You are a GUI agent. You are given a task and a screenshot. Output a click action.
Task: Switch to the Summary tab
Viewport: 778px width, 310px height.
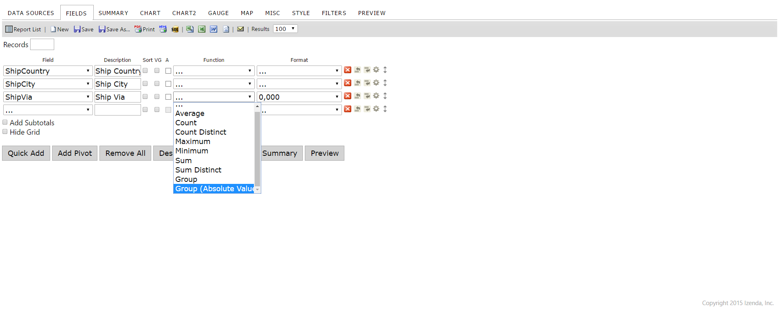click(x=113, y=13)
